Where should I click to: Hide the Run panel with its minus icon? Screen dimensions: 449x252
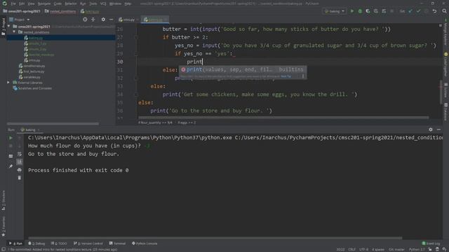(x=438, y=129)
